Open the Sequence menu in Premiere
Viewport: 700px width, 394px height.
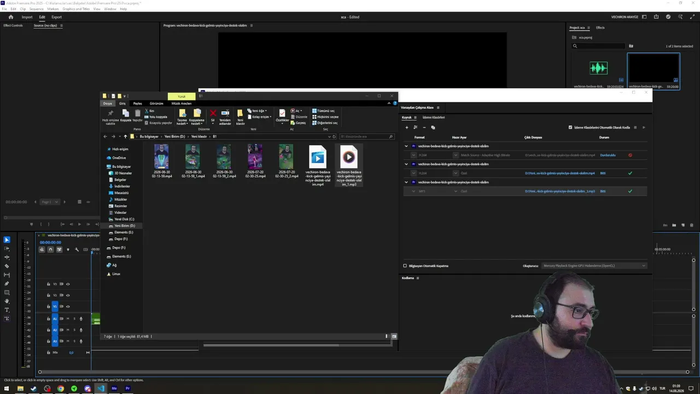pyautogui.click(x=37, y=9)
